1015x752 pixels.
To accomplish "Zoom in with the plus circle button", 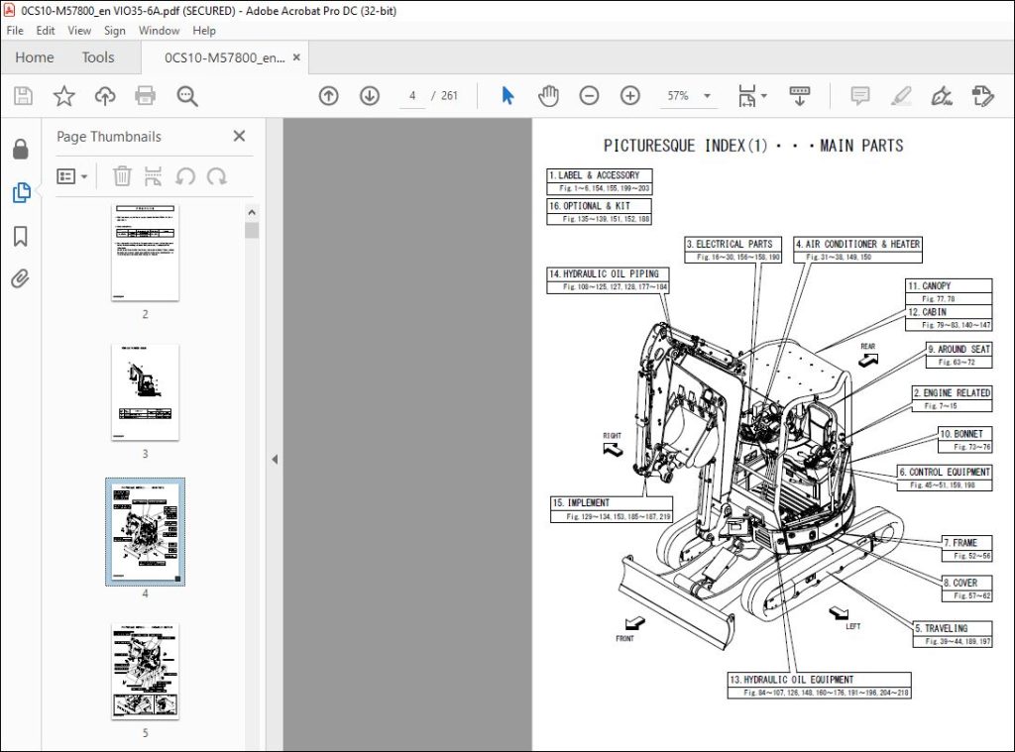I will click(x=629, y=96).
